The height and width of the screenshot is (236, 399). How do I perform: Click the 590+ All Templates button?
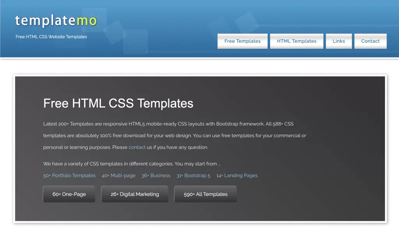(x=205, y=194)
